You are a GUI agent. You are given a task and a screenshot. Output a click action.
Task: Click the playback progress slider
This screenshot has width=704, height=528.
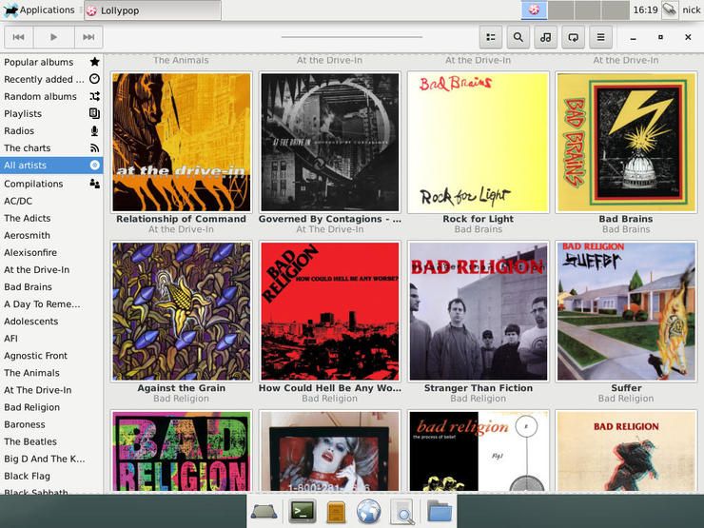(352, 37)
